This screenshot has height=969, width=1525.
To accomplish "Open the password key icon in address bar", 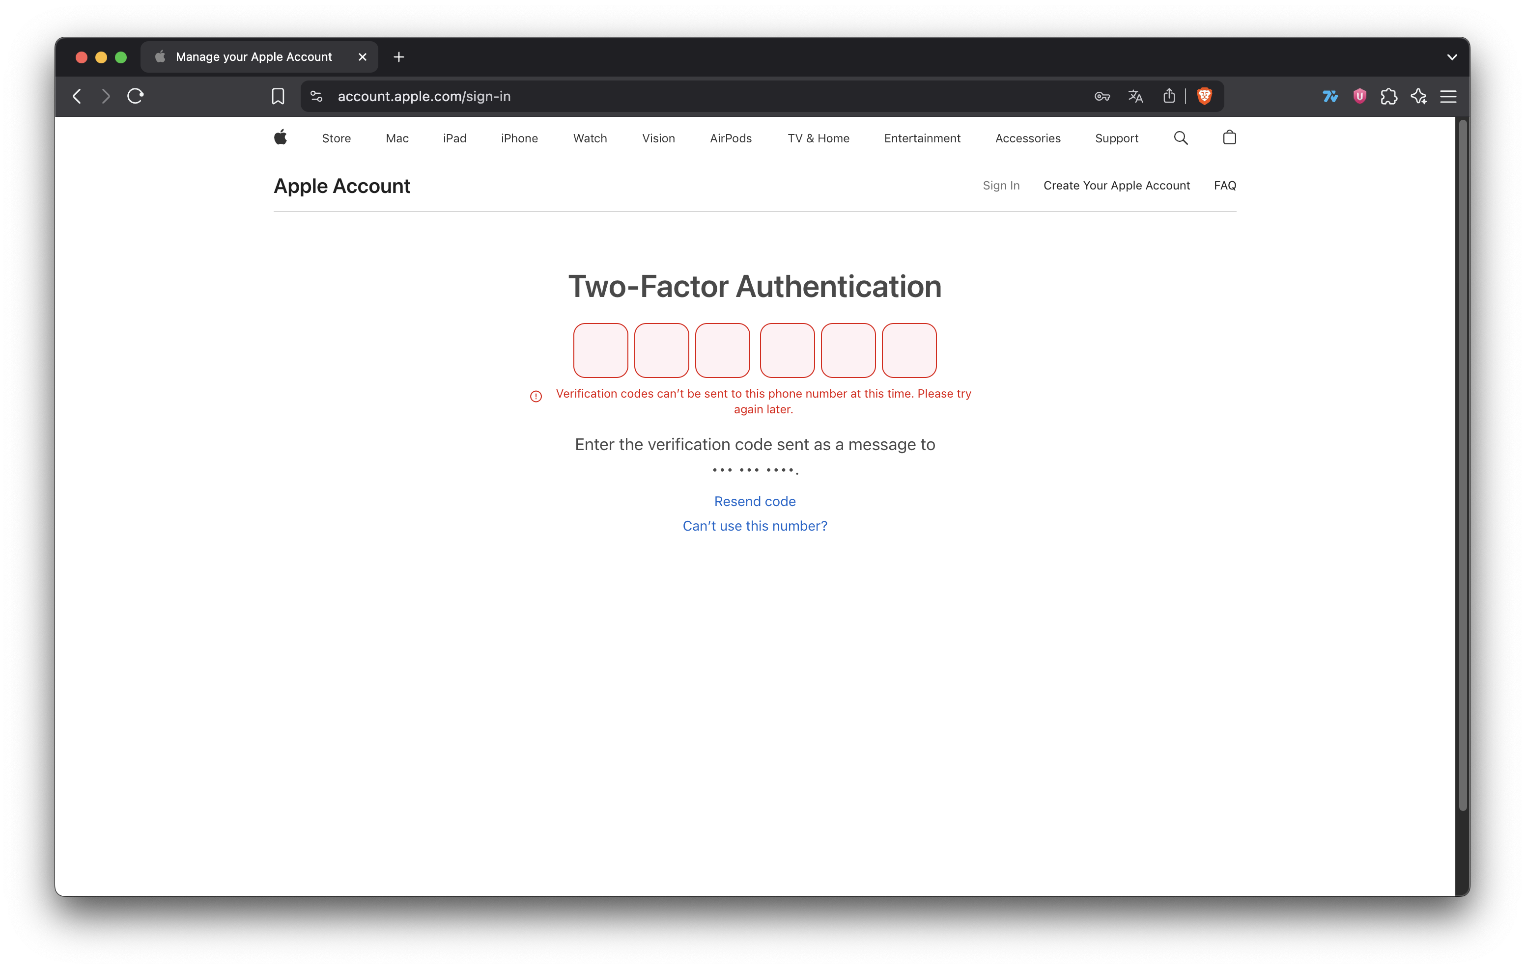I will [1102, 96].
